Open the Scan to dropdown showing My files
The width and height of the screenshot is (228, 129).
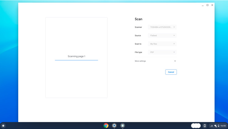(x=162, y=44)
